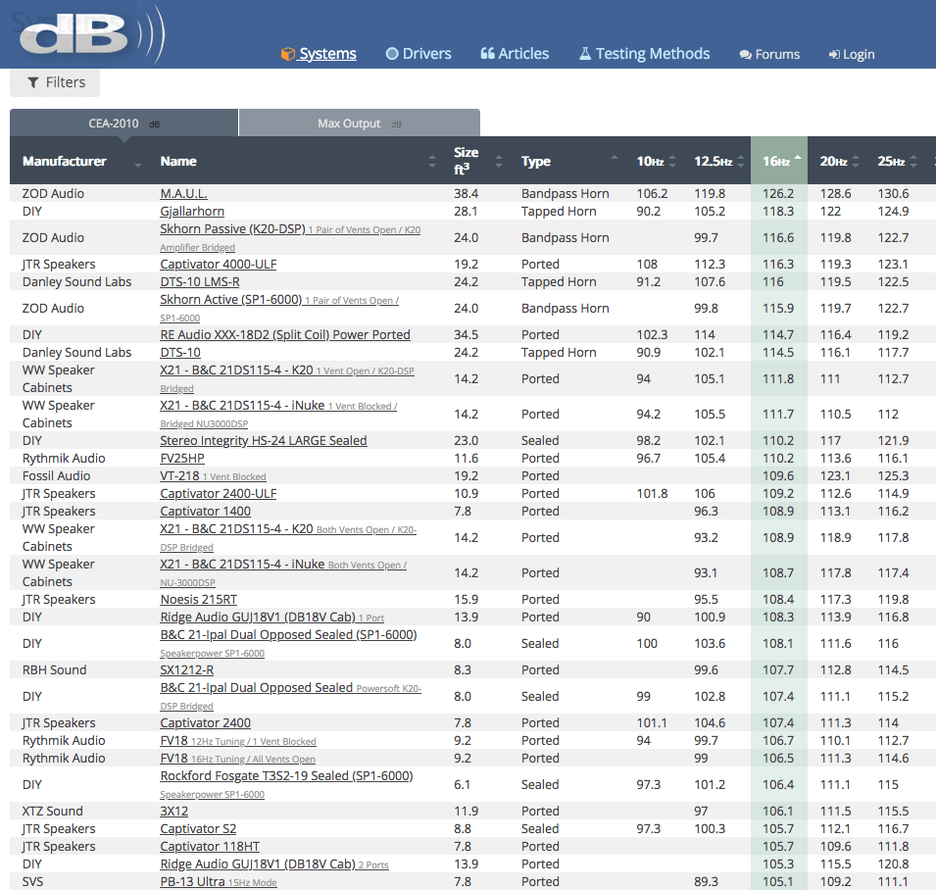
Task: Open the Articles menu item
Action: [523, 54]
